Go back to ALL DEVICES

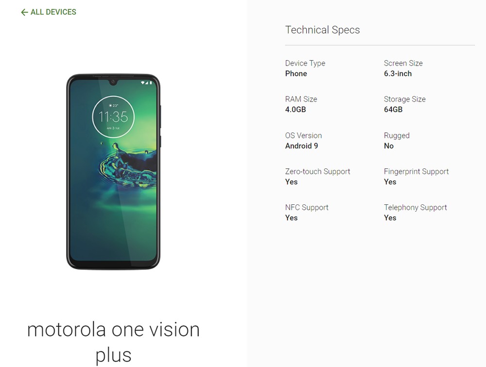point(48,12)
